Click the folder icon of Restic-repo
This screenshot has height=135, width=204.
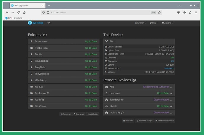[31, 48]
